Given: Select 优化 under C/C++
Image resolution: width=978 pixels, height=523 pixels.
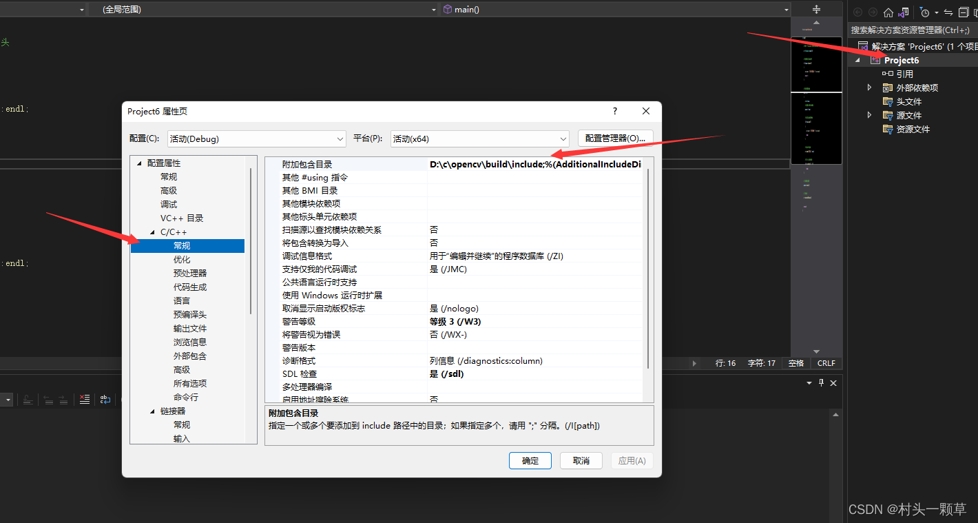Looking at the screenshot, I should (x=182, y=260).
